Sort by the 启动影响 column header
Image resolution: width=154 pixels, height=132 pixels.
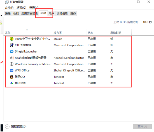coord(116,33)
